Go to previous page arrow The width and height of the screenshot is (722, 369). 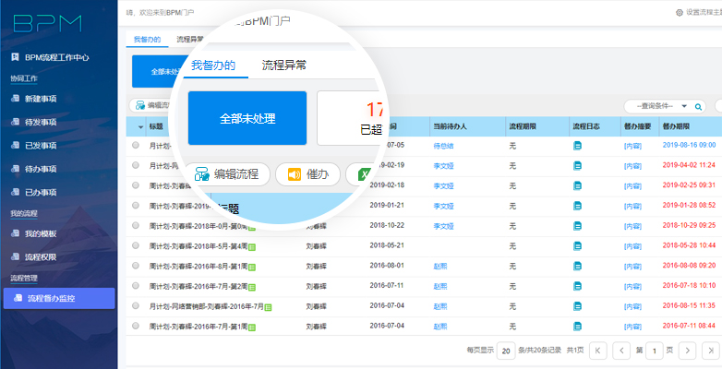621,351
